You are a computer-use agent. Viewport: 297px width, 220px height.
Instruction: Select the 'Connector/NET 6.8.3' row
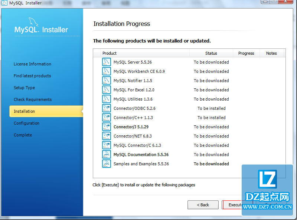[x=189, y=136]
